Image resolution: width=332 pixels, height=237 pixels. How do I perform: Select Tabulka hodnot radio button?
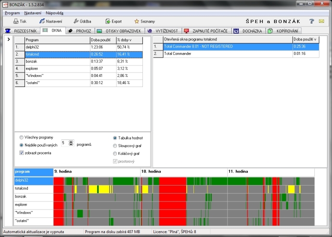click(x=115, y=138)
